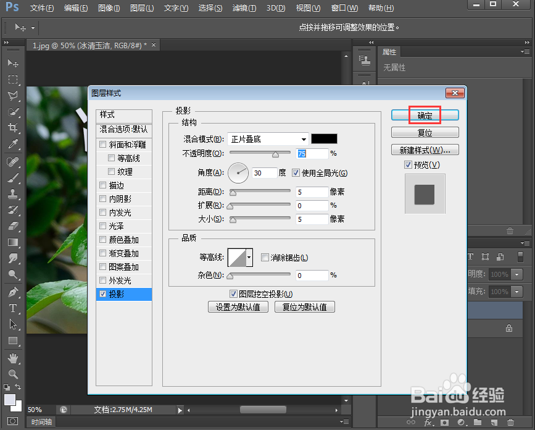
Task: Enable 外发光 style checkbox
Action: coord(102,280)
